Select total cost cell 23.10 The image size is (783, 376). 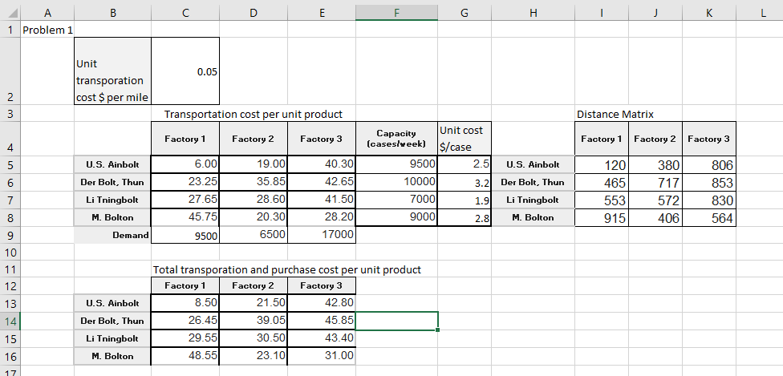tap(254, 356)
